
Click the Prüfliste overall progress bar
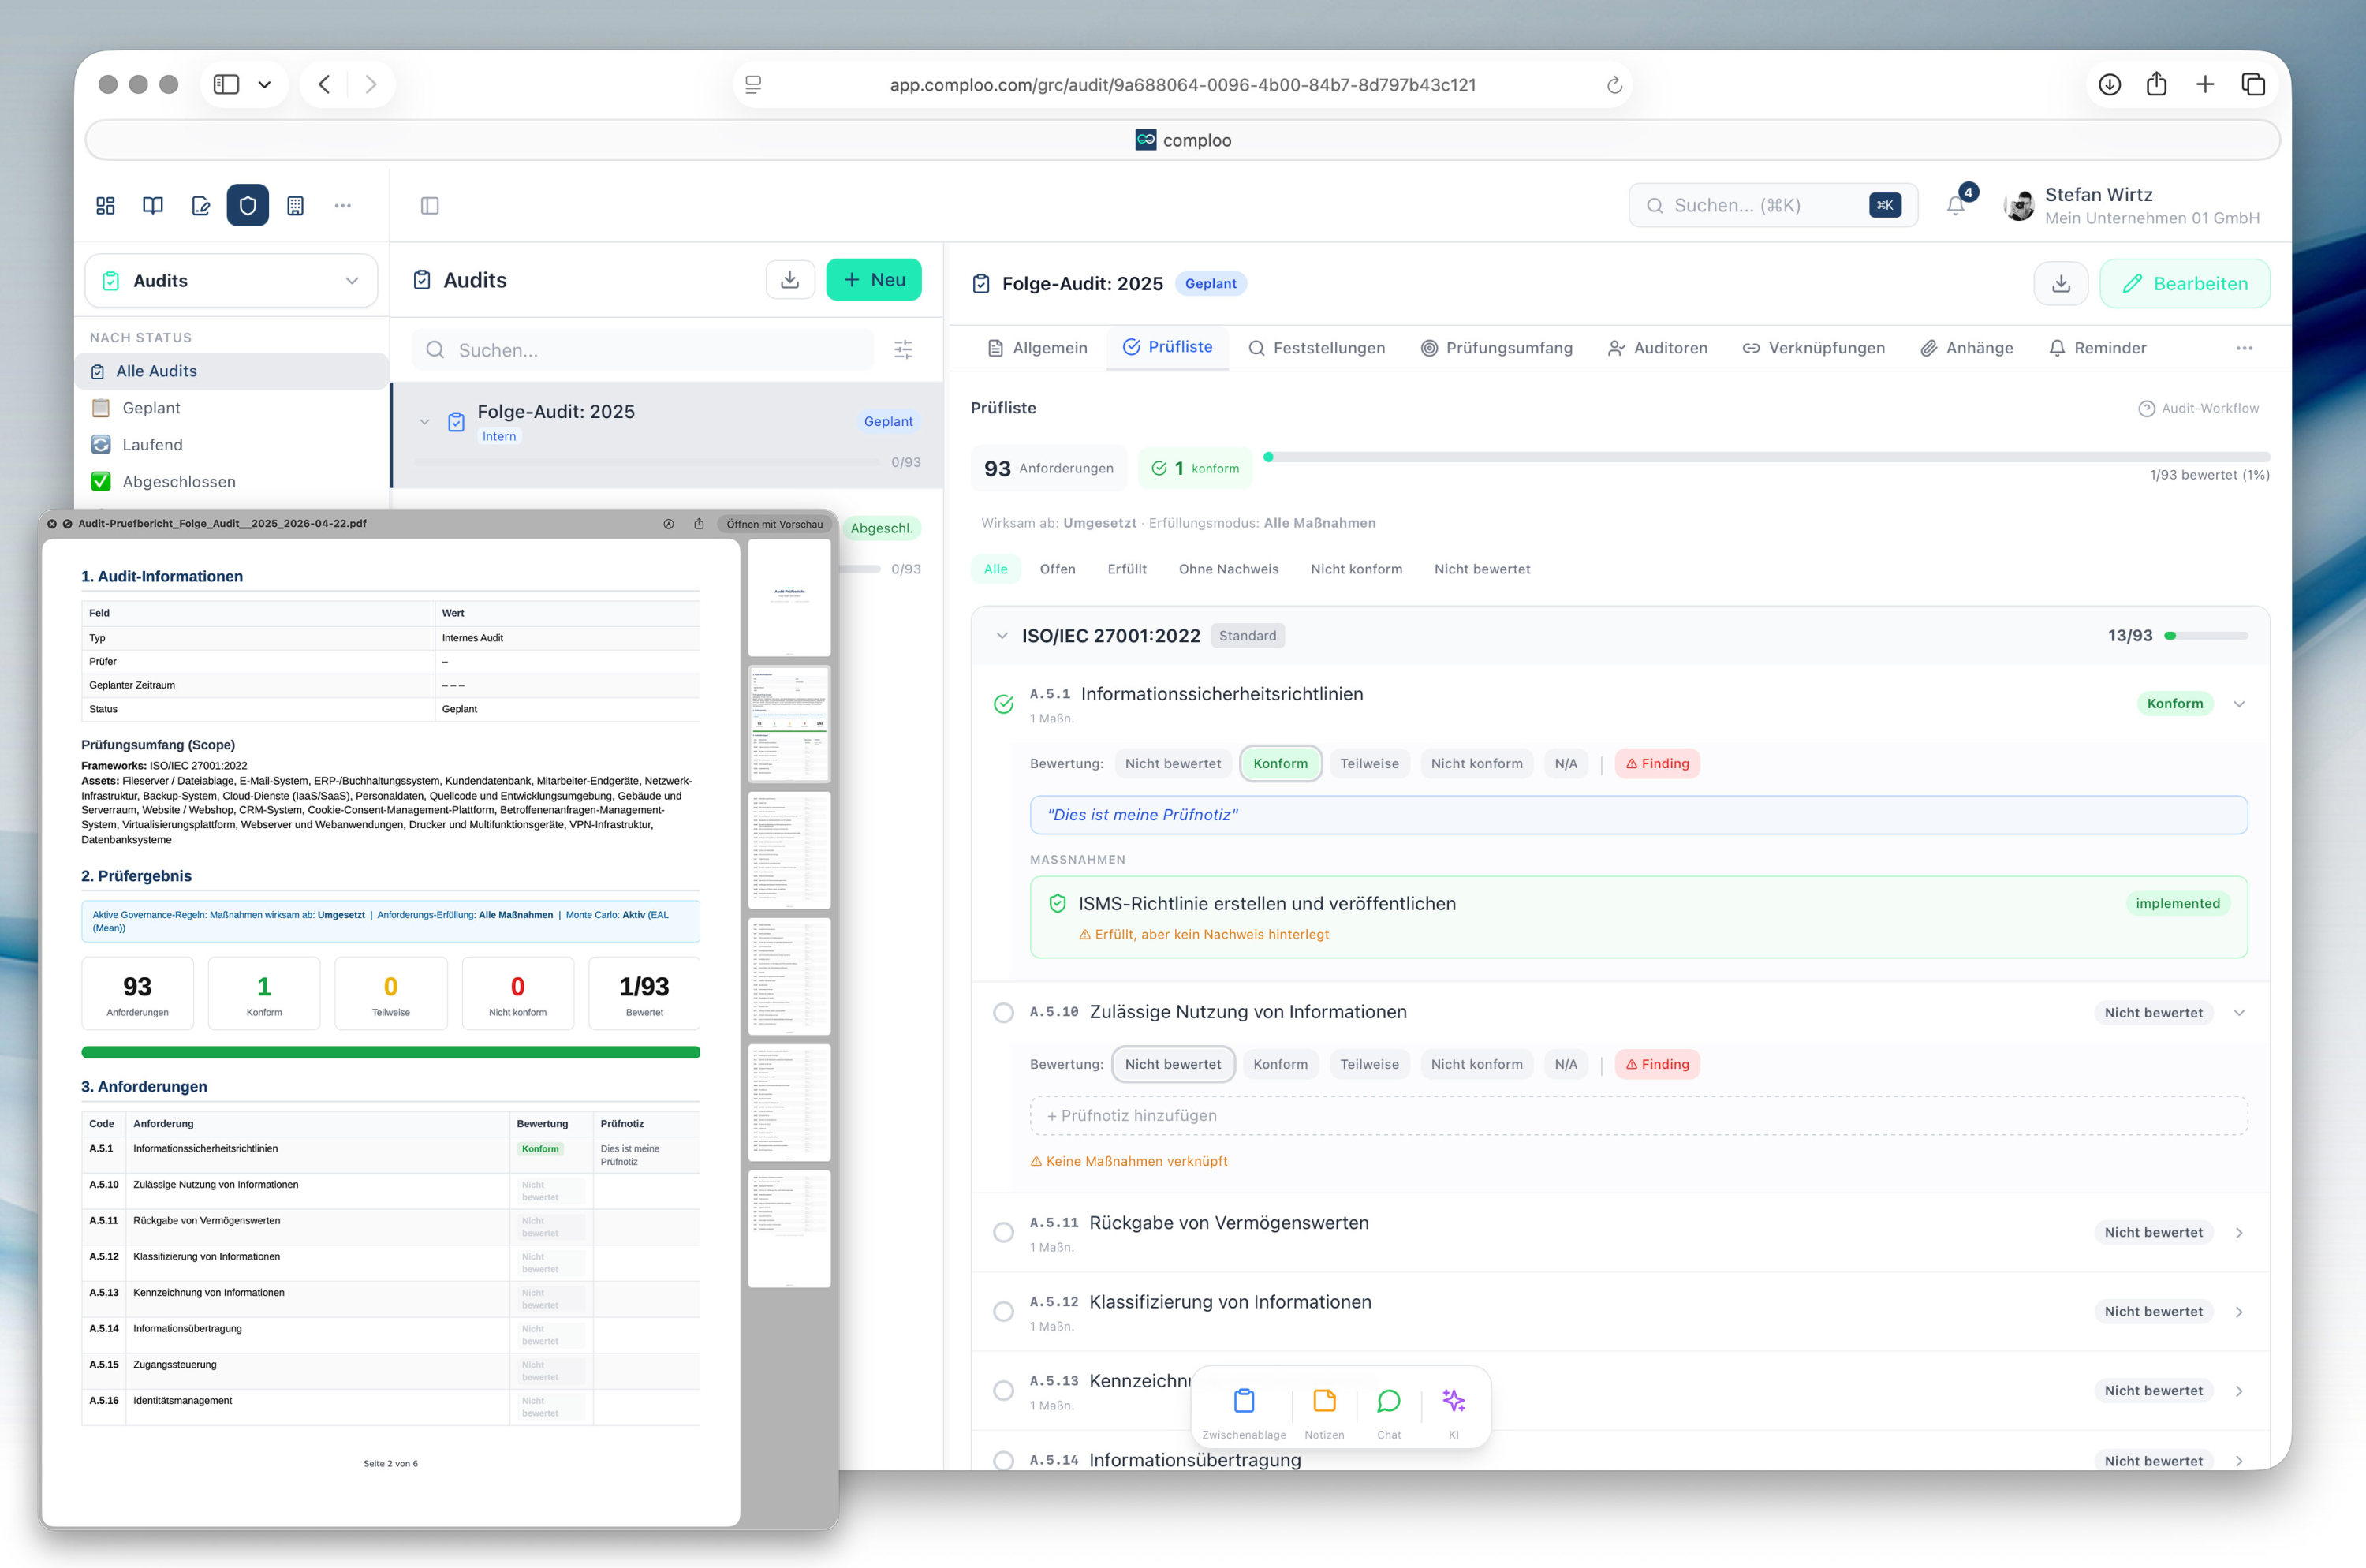(1766, 457)
